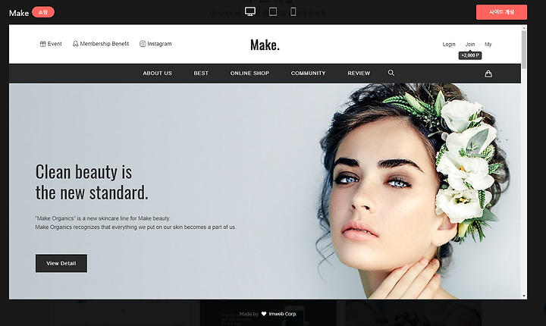Open the shopping bag cart icon
Screen dimensions: 546x326
488,74
